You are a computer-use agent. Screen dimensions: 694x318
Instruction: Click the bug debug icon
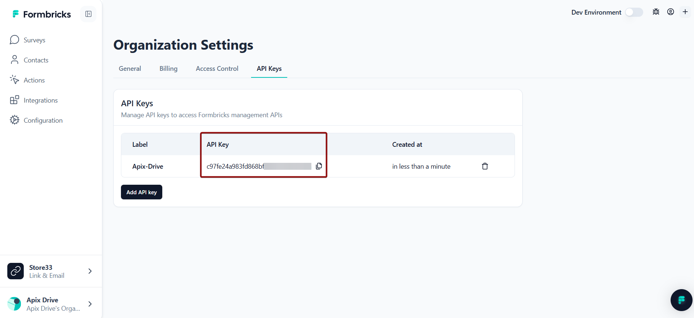click(x=656, y=12)
